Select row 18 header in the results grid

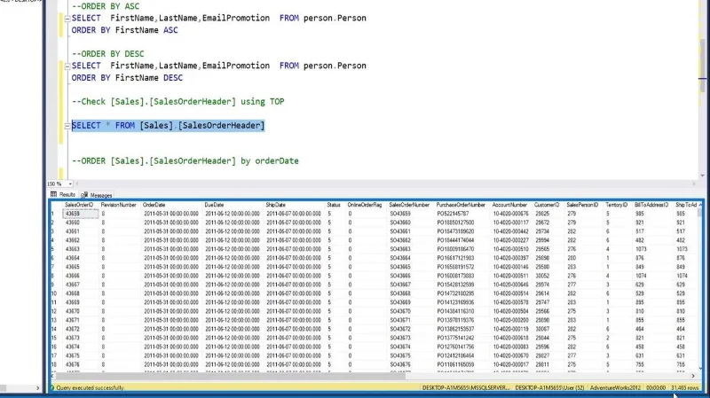pos(56,364)
